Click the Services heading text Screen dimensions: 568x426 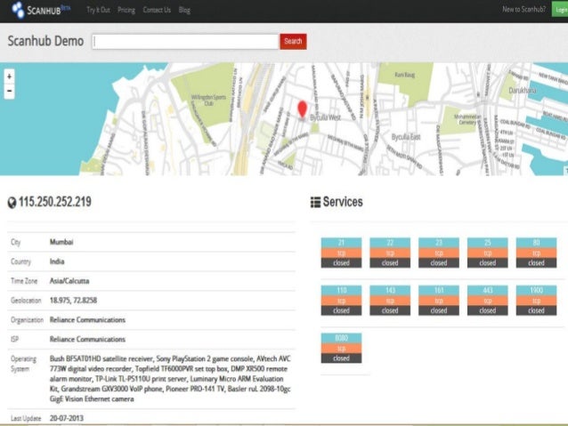[343, 202]
